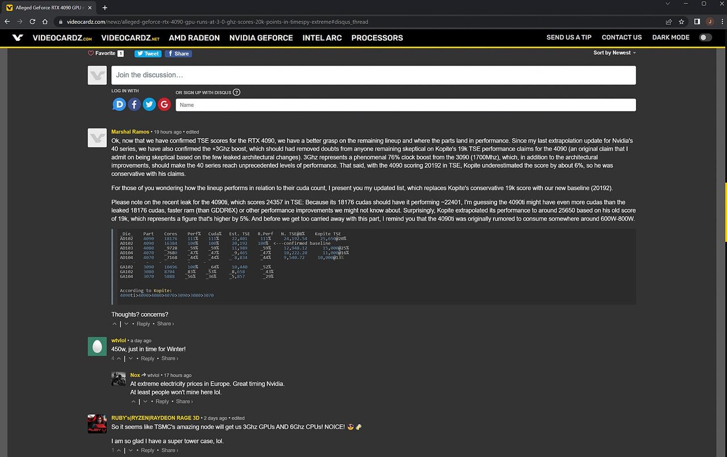Image resolution: width=727 pixels, height=457 pixels.
Task: Toggle Dark Mode switch
Action: (705, 38)
